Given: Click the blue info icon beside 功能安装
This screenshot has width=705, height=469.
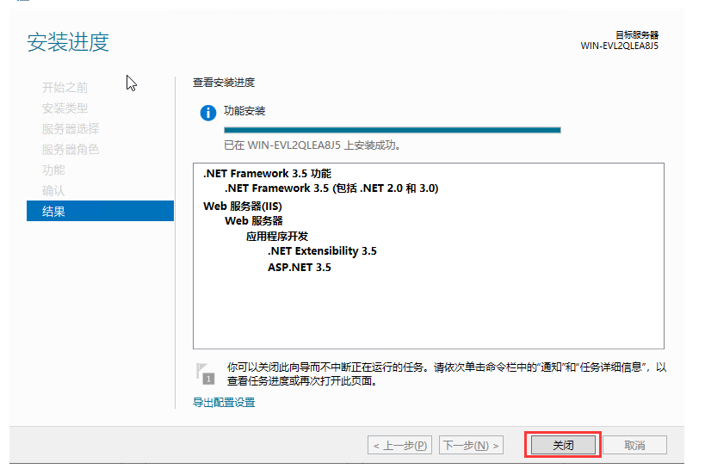Looking at the screenshot, I should (207, 113).
